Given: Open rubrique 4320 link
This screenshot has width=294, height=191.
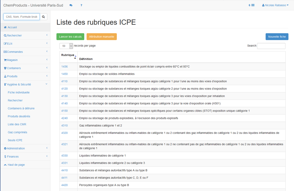Looking at the screenshot, I should [65, 133].
